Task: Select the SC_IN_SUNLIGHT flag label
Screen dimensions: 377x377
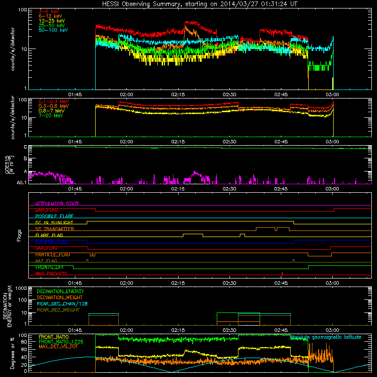Action: (54, 222)
